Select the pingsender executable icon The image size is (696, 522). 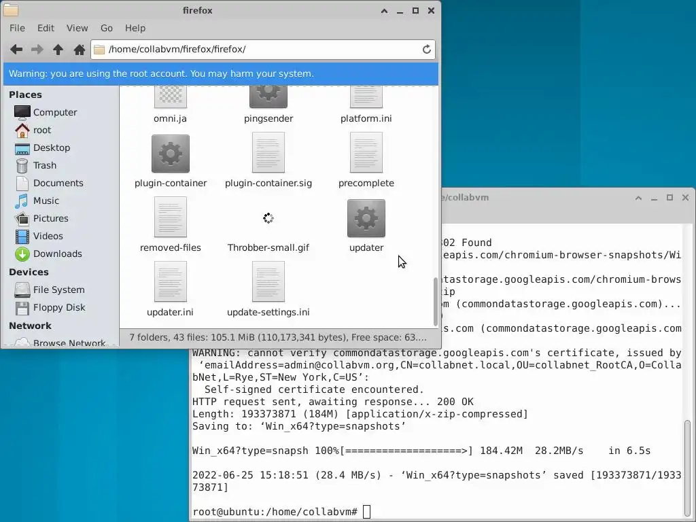pos(268,97)
